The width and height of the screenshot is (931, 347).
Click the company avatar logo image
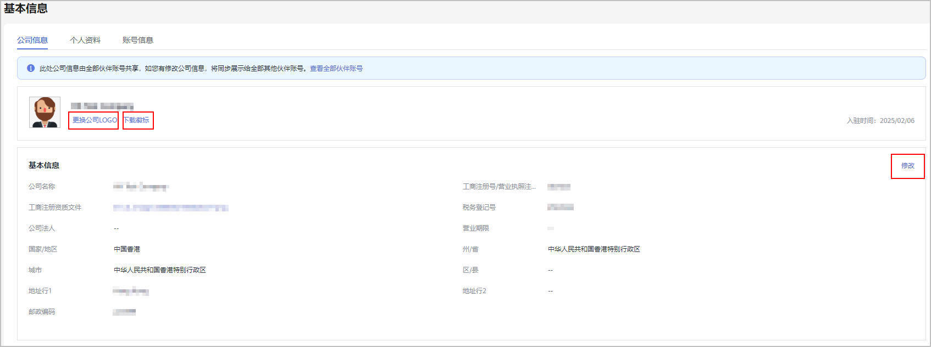click(x=45, y=112)
